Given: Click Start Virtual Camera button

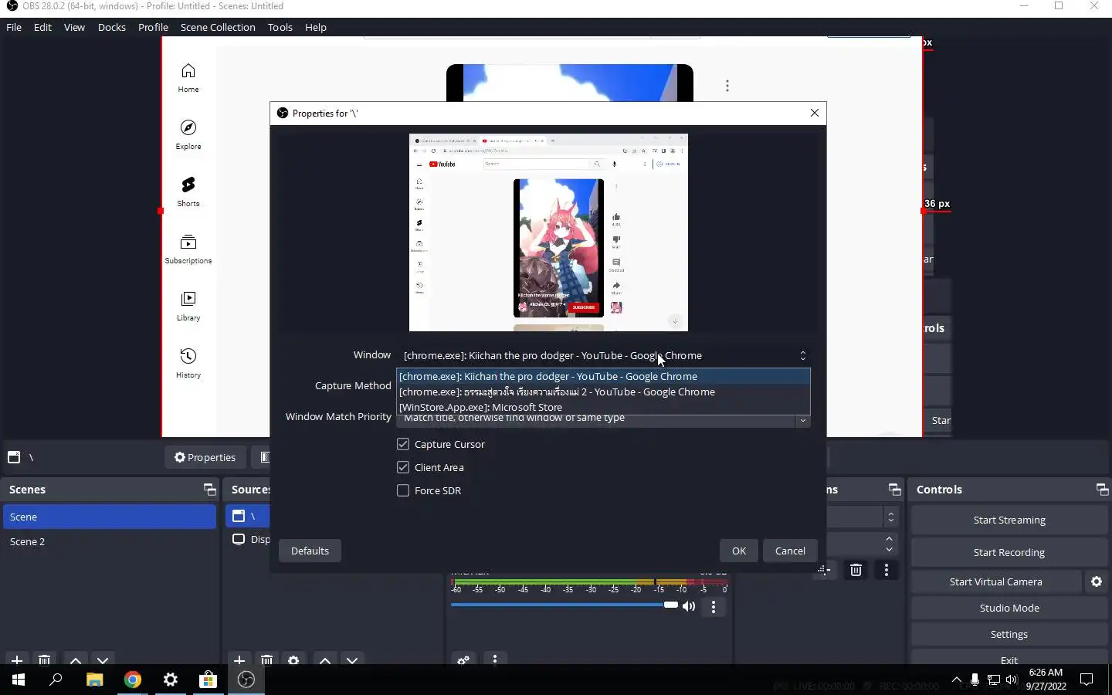Looking at the screenshot, I should (x=996, y=581).
